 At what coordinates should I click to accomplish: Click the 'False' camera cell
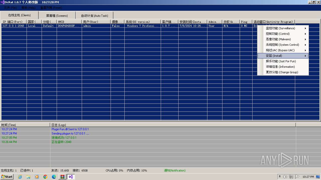pyautogui.click(x=118, y=26)
